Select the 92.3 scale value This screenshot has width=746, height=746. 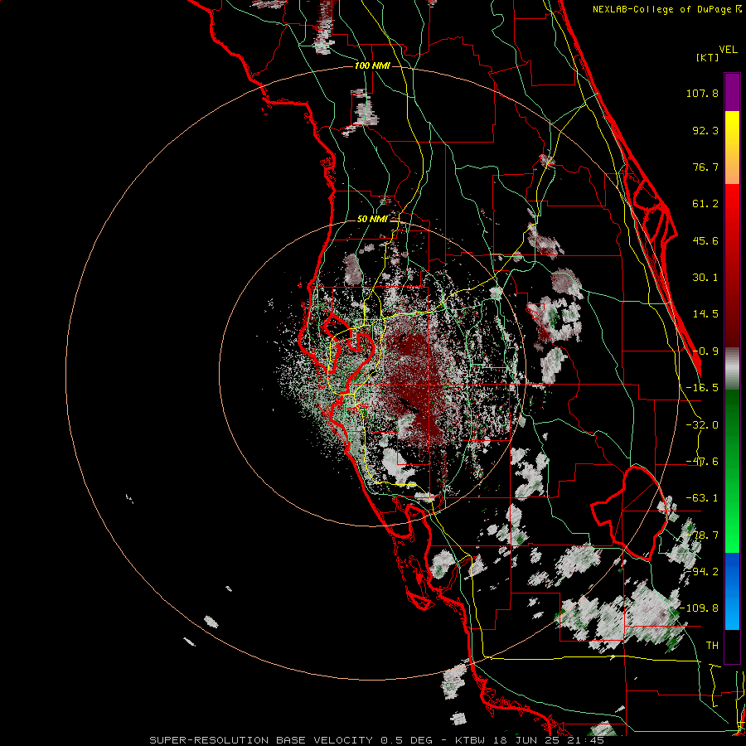point(705,130)
